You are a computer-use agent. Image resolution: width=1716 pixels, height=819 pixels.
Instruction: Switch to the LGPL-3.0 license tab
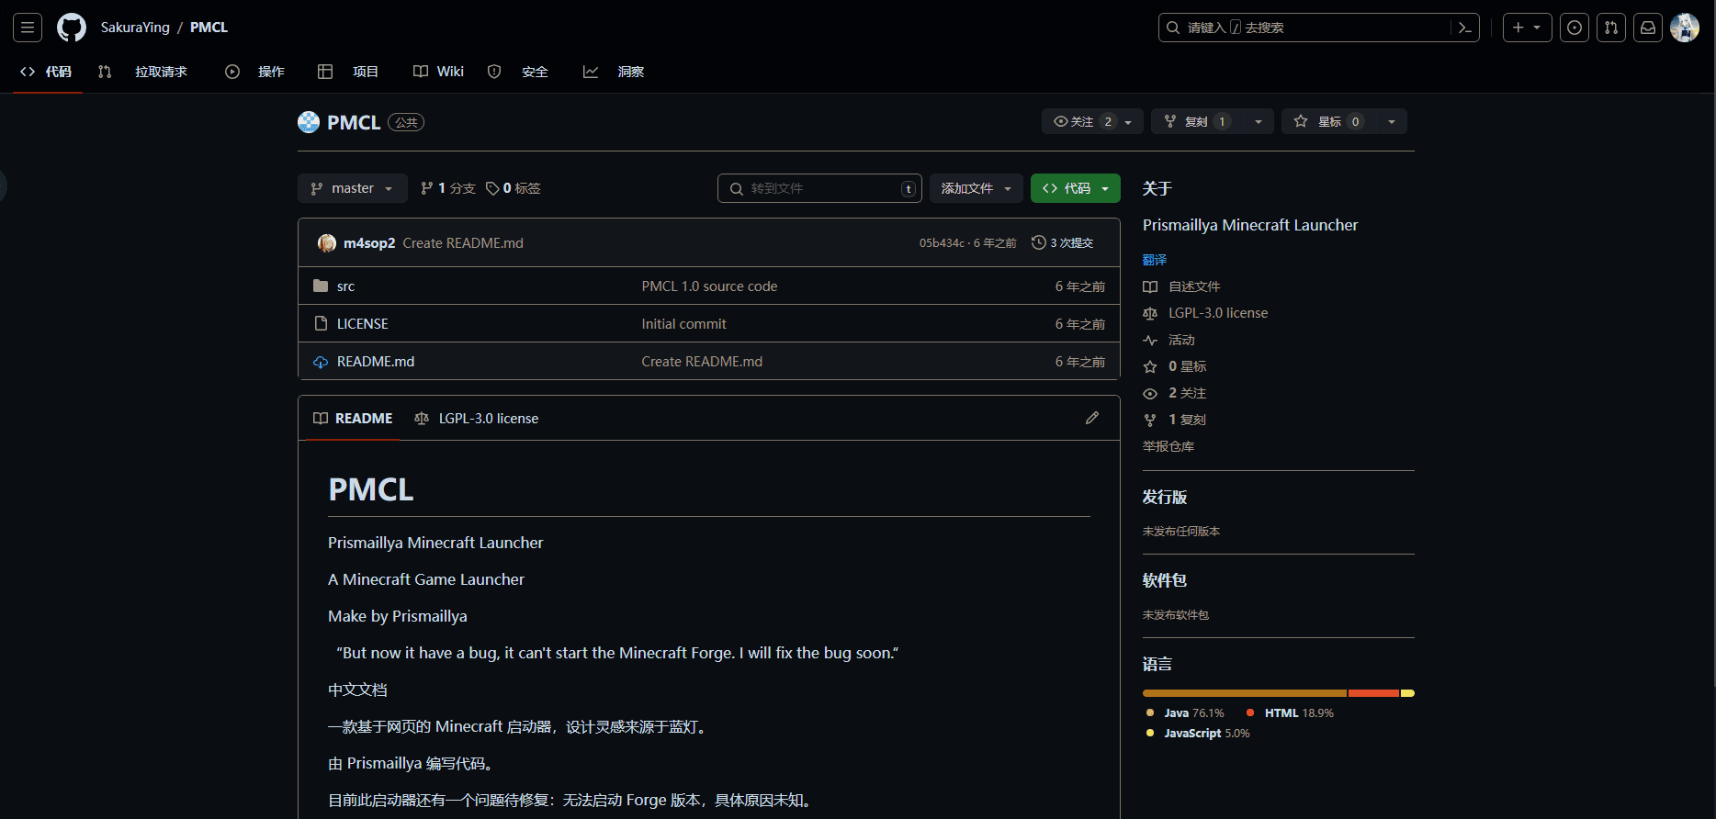coord(478,419)
